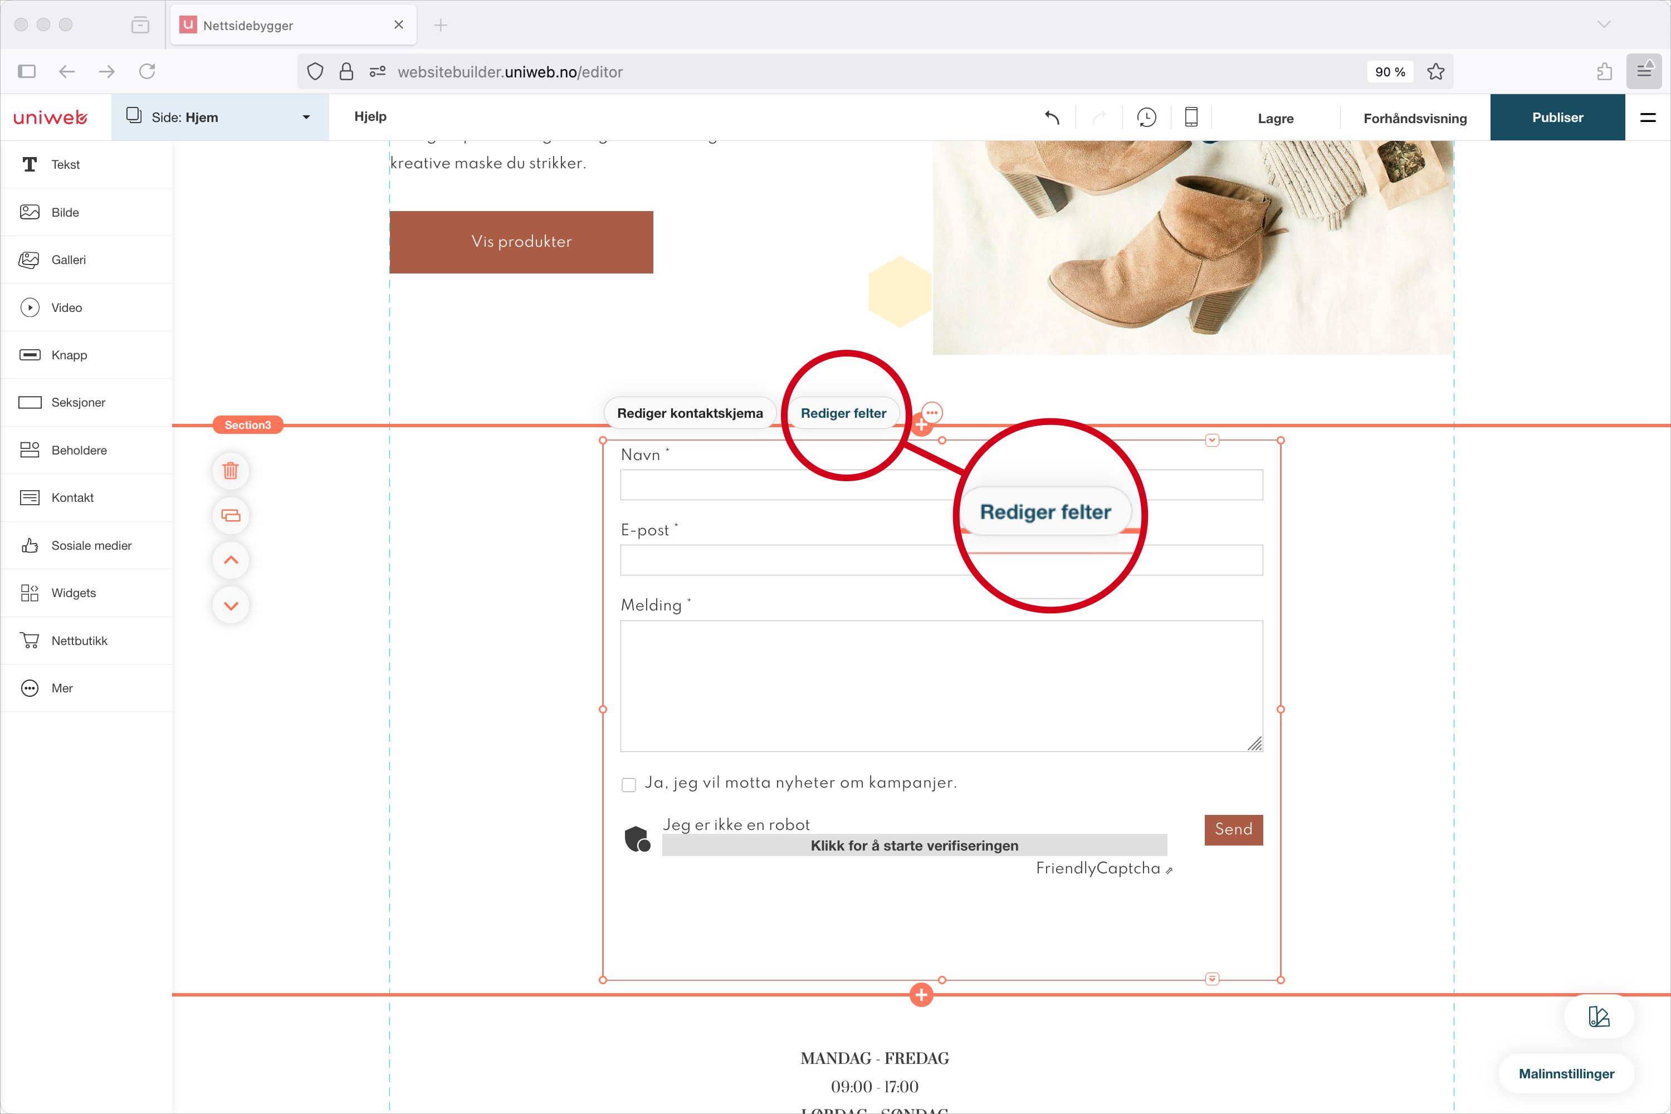Add a Video element from the sidebar
This screenshot has height=1114, width=1671.
point(86,307)
